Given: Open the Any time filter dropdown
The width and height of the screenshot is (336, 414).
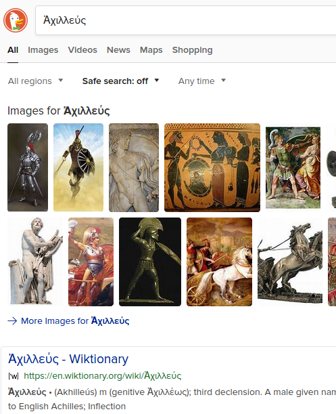Looking at the screenshot, I should [202, 81].
